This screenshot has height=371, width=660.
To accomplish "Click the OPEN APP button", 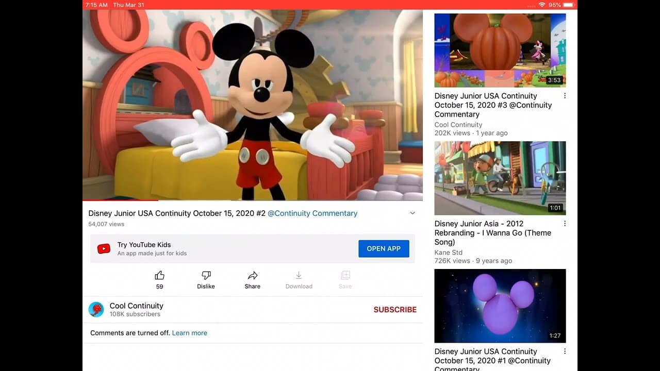I will click(384, 248).
